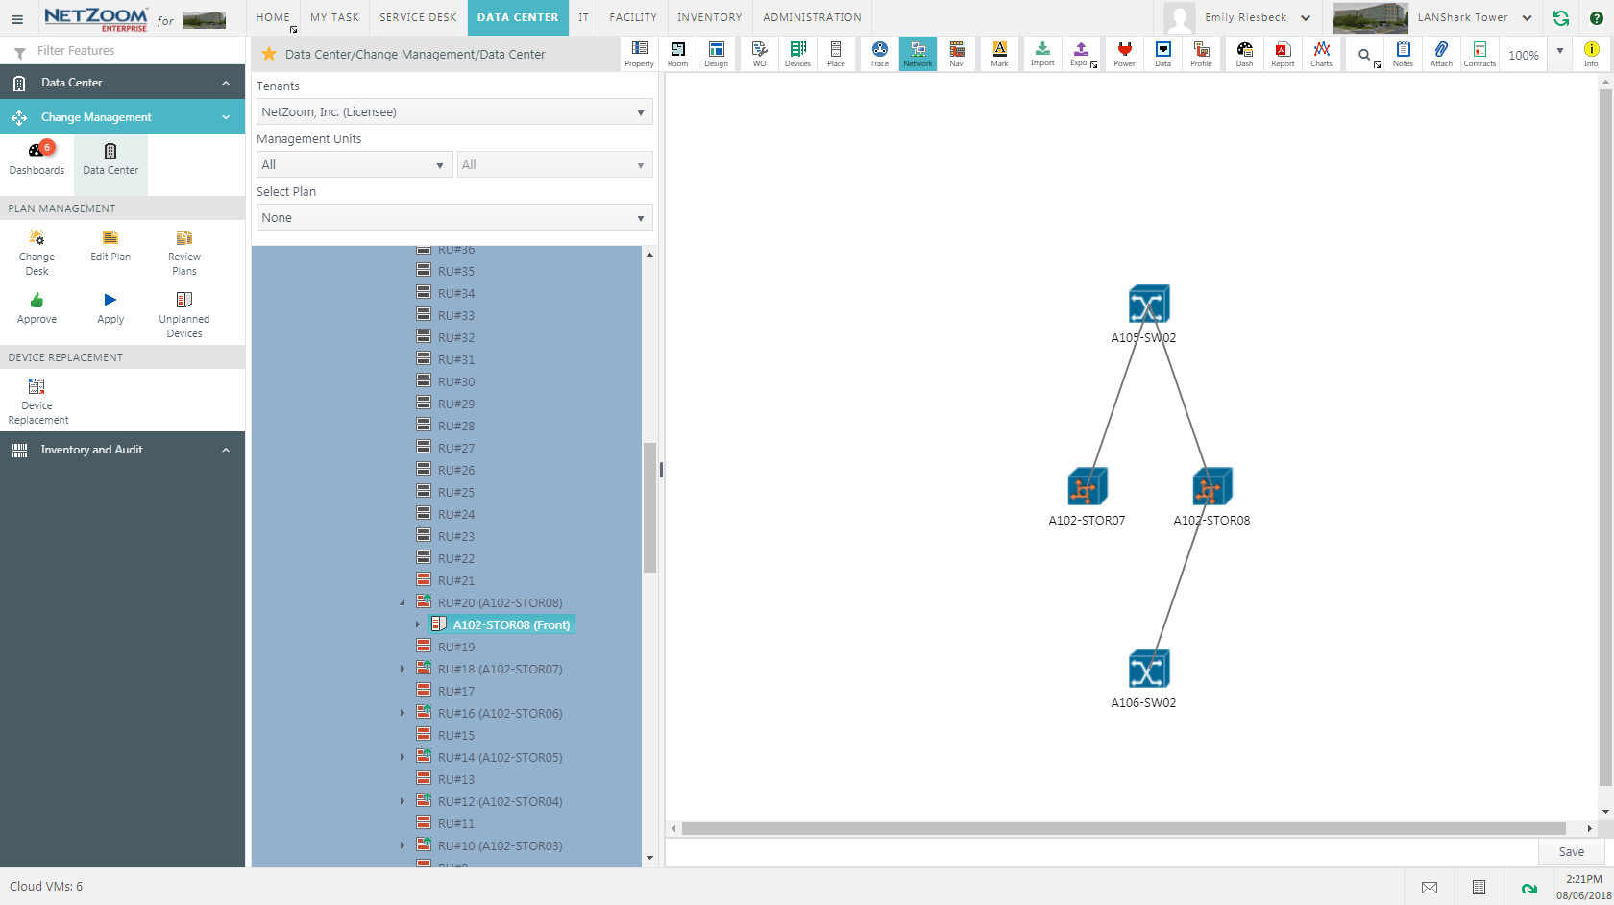
Task: Click the Info toolbar icon
Action: pyautogui.click(x=1591, y=54)
